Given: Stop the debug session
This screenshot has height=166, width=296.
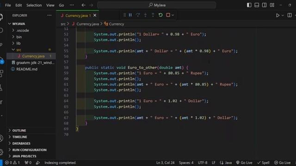Looking at the screenshot, I should 168,15.
